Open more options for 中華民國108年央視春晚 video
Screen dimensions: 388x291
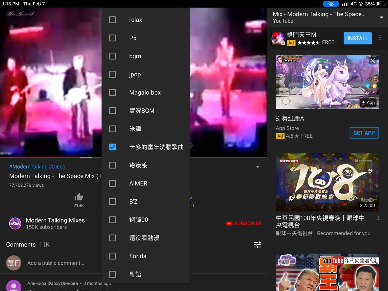pos(378,218)
